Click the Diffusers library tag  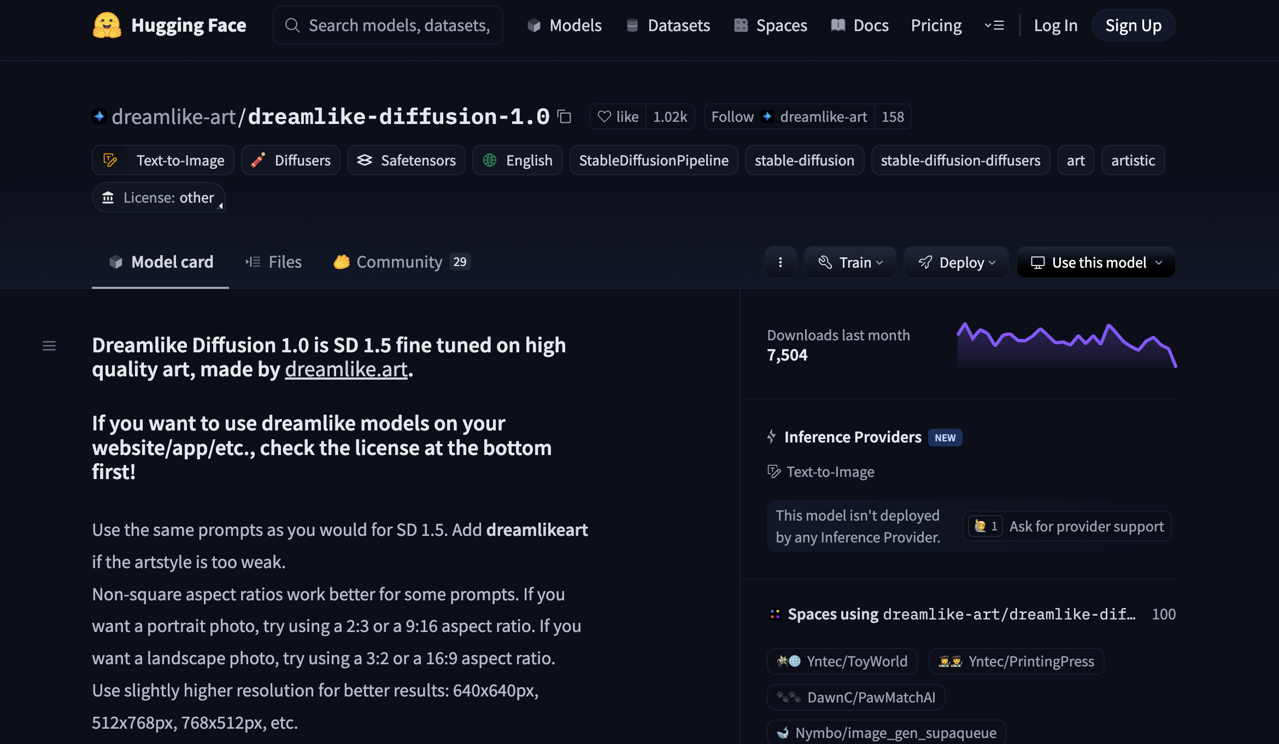tap(291, 160)
